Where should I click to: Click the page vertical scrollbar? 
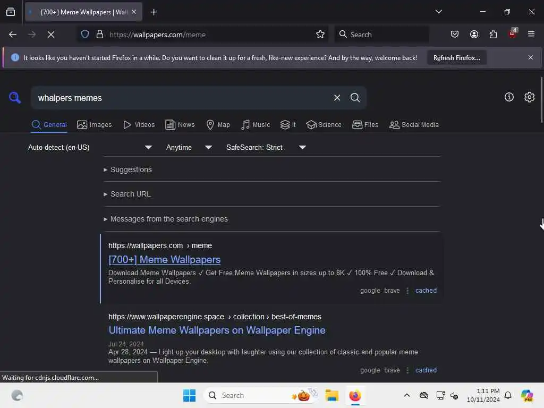(541, 100)
